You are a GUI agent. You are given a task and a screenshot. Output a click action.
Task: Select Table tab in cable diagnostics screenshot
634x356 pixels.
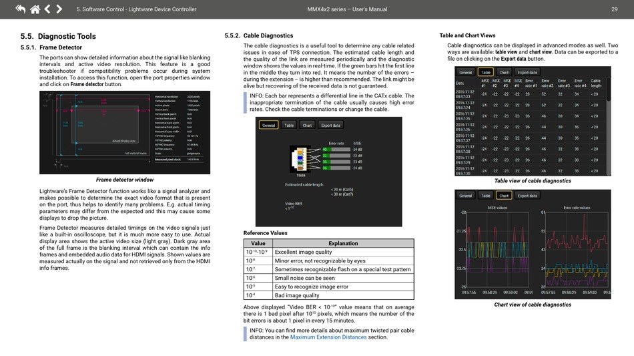point(289,126)
